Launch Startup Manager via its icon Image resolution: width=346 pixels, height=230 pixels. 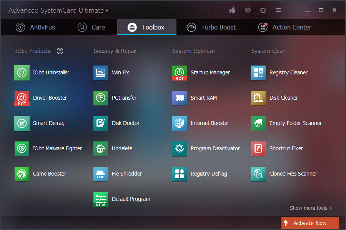coord(180,73)
